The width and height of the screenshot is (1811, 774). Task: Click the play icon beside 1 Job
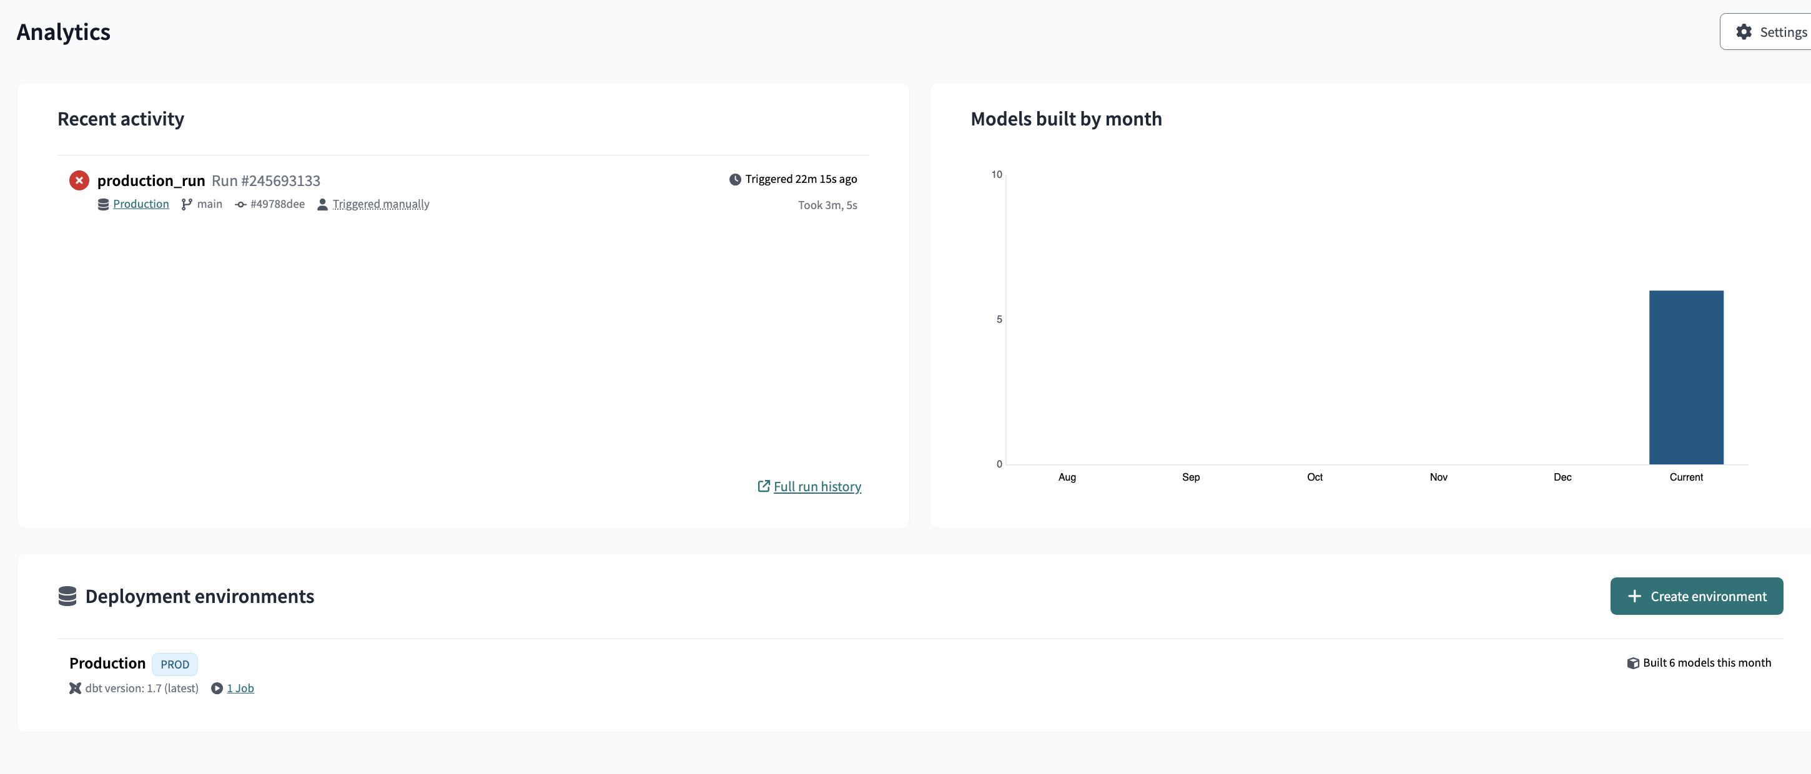tap(217, 688)
